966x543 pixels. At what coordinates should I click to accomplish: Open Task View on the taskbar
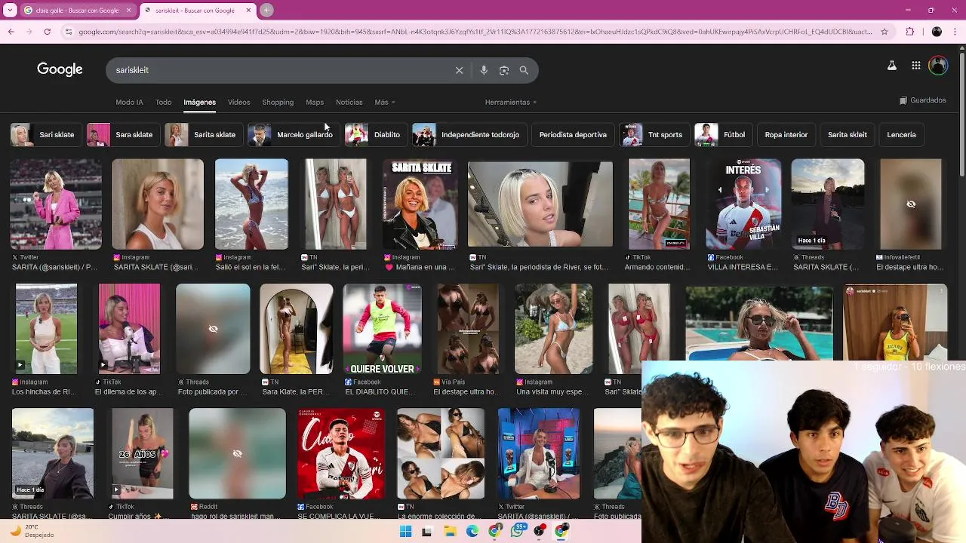coord(426,532)
